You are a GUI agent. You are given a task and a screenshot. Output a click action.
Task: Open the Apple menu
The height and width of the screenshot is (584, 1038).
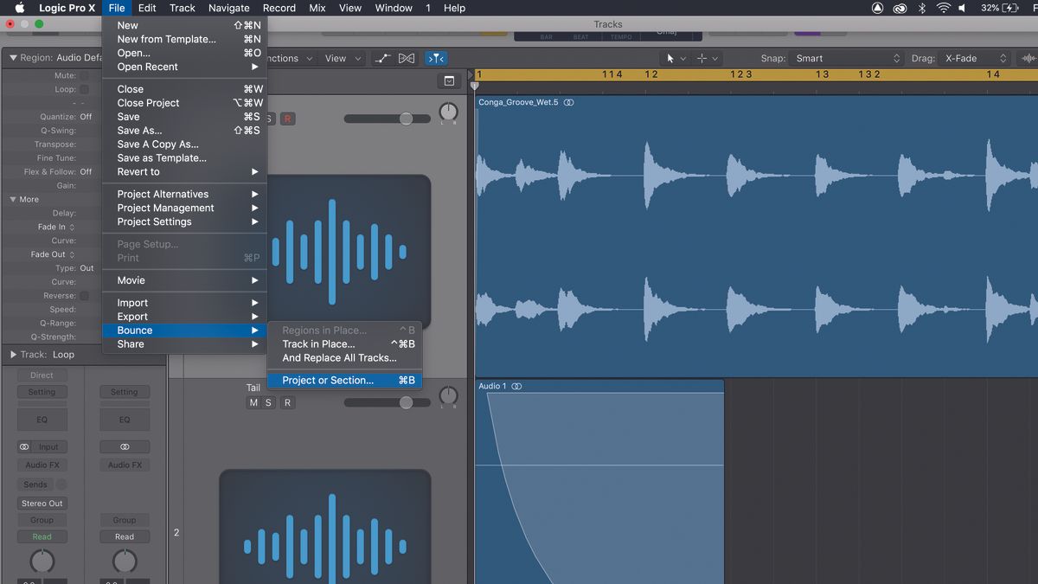pyautogui.click(x=19, y=8)
